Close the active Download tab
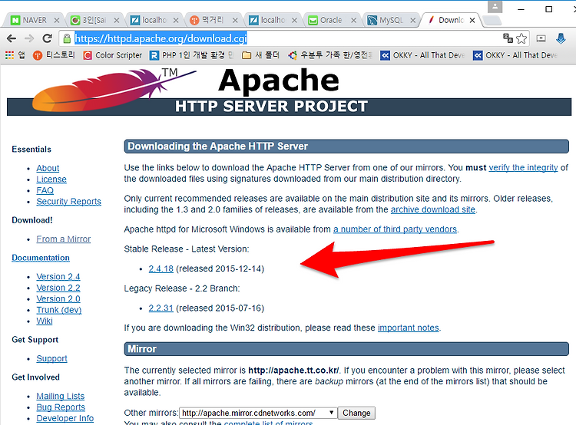The width and height of the screenshot is (576, 425). [x=472, y=20]
